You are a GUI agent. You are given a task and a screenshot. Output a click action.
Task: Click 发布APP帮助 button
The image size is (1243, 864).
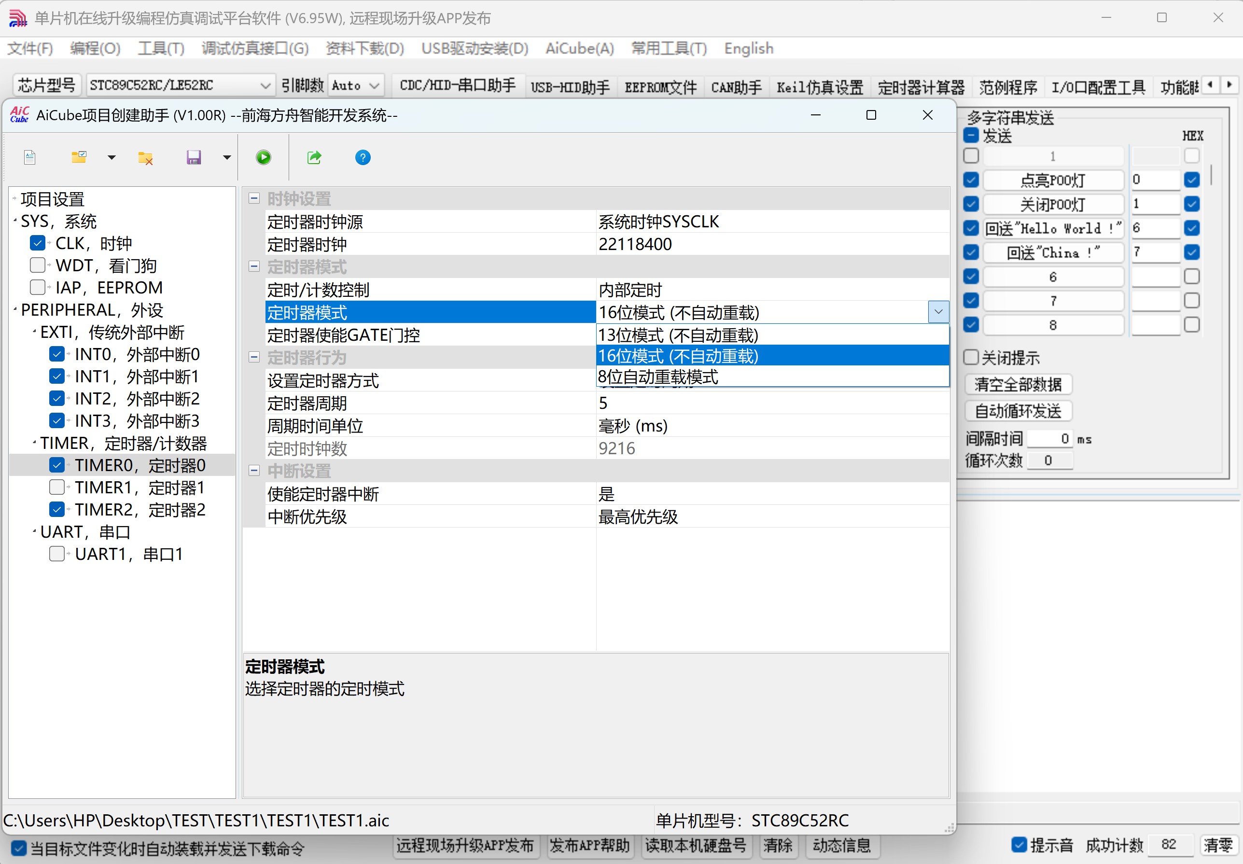pyautogui.click(x=589, y=845)
